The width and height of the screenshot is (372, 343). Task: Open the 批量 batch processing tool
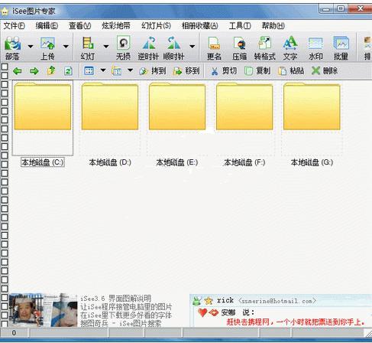tap(341, 48)
